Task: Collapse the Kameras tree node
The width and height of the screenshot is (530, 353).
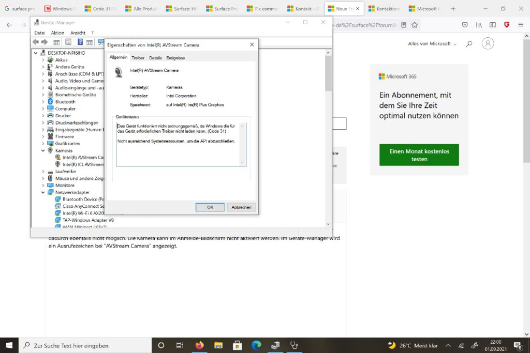Action: [43, 150]
